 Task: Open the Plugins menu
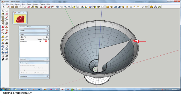coord(42,4)
